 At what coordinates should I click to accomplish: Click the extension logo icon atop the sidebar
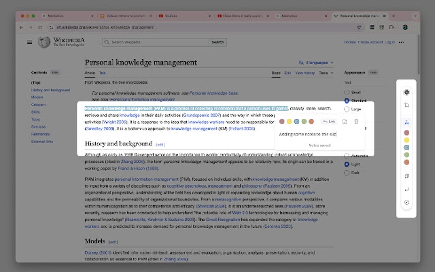(406, 92)
